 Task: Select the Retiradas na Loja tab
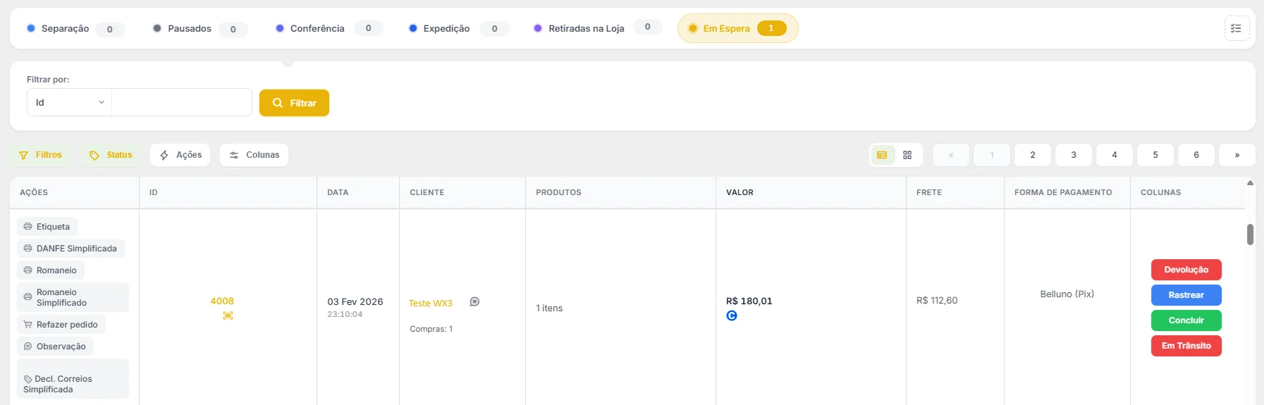tap(597, 28)
